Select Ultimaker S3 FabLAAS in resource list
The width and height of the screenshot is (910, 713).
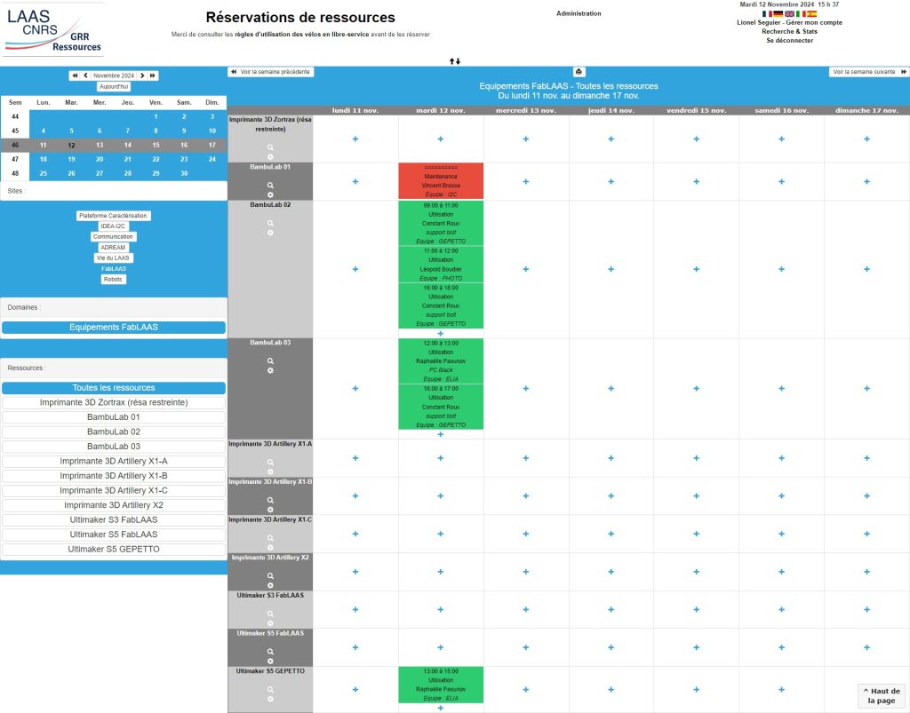(114, 520)
